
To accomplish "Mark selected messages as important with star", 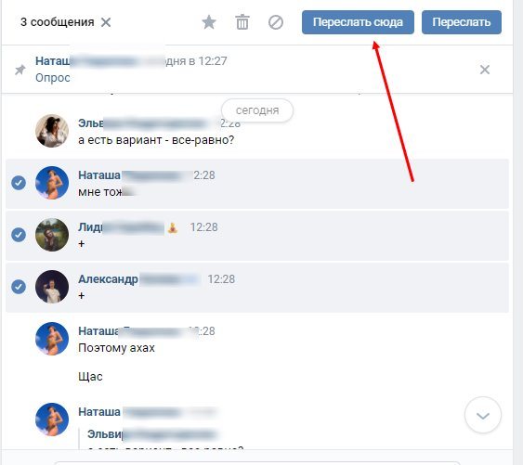I will (209, 22).
